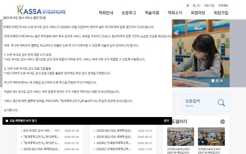This screenshot has width=246, height=154.
Task: Open notice '2026 GELYDA 국제학술대...' dated 2026-06-24
Action: (x=41, y=149)
